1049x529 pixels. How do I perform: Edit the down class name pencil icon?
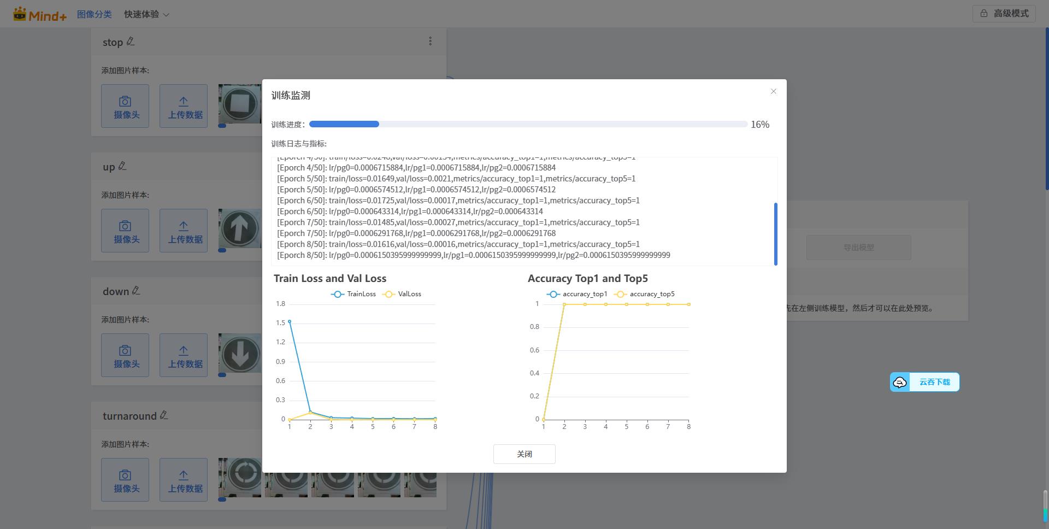tap(136, 291)
